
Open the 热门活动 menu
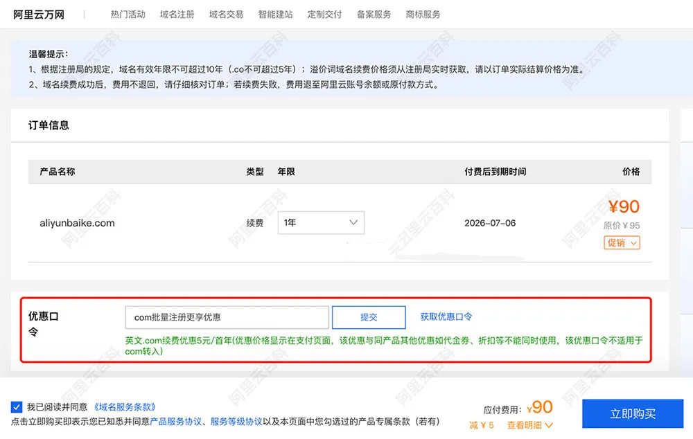click(x=128, y=15)
